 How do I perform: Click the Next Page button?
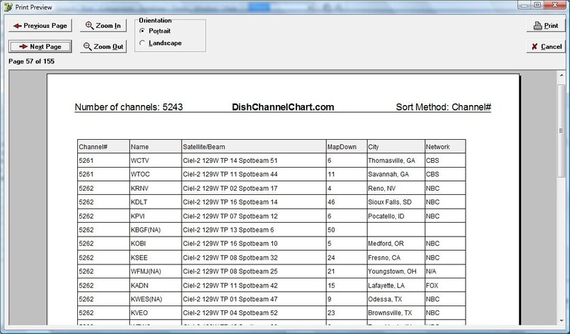[x=40, y=47]
